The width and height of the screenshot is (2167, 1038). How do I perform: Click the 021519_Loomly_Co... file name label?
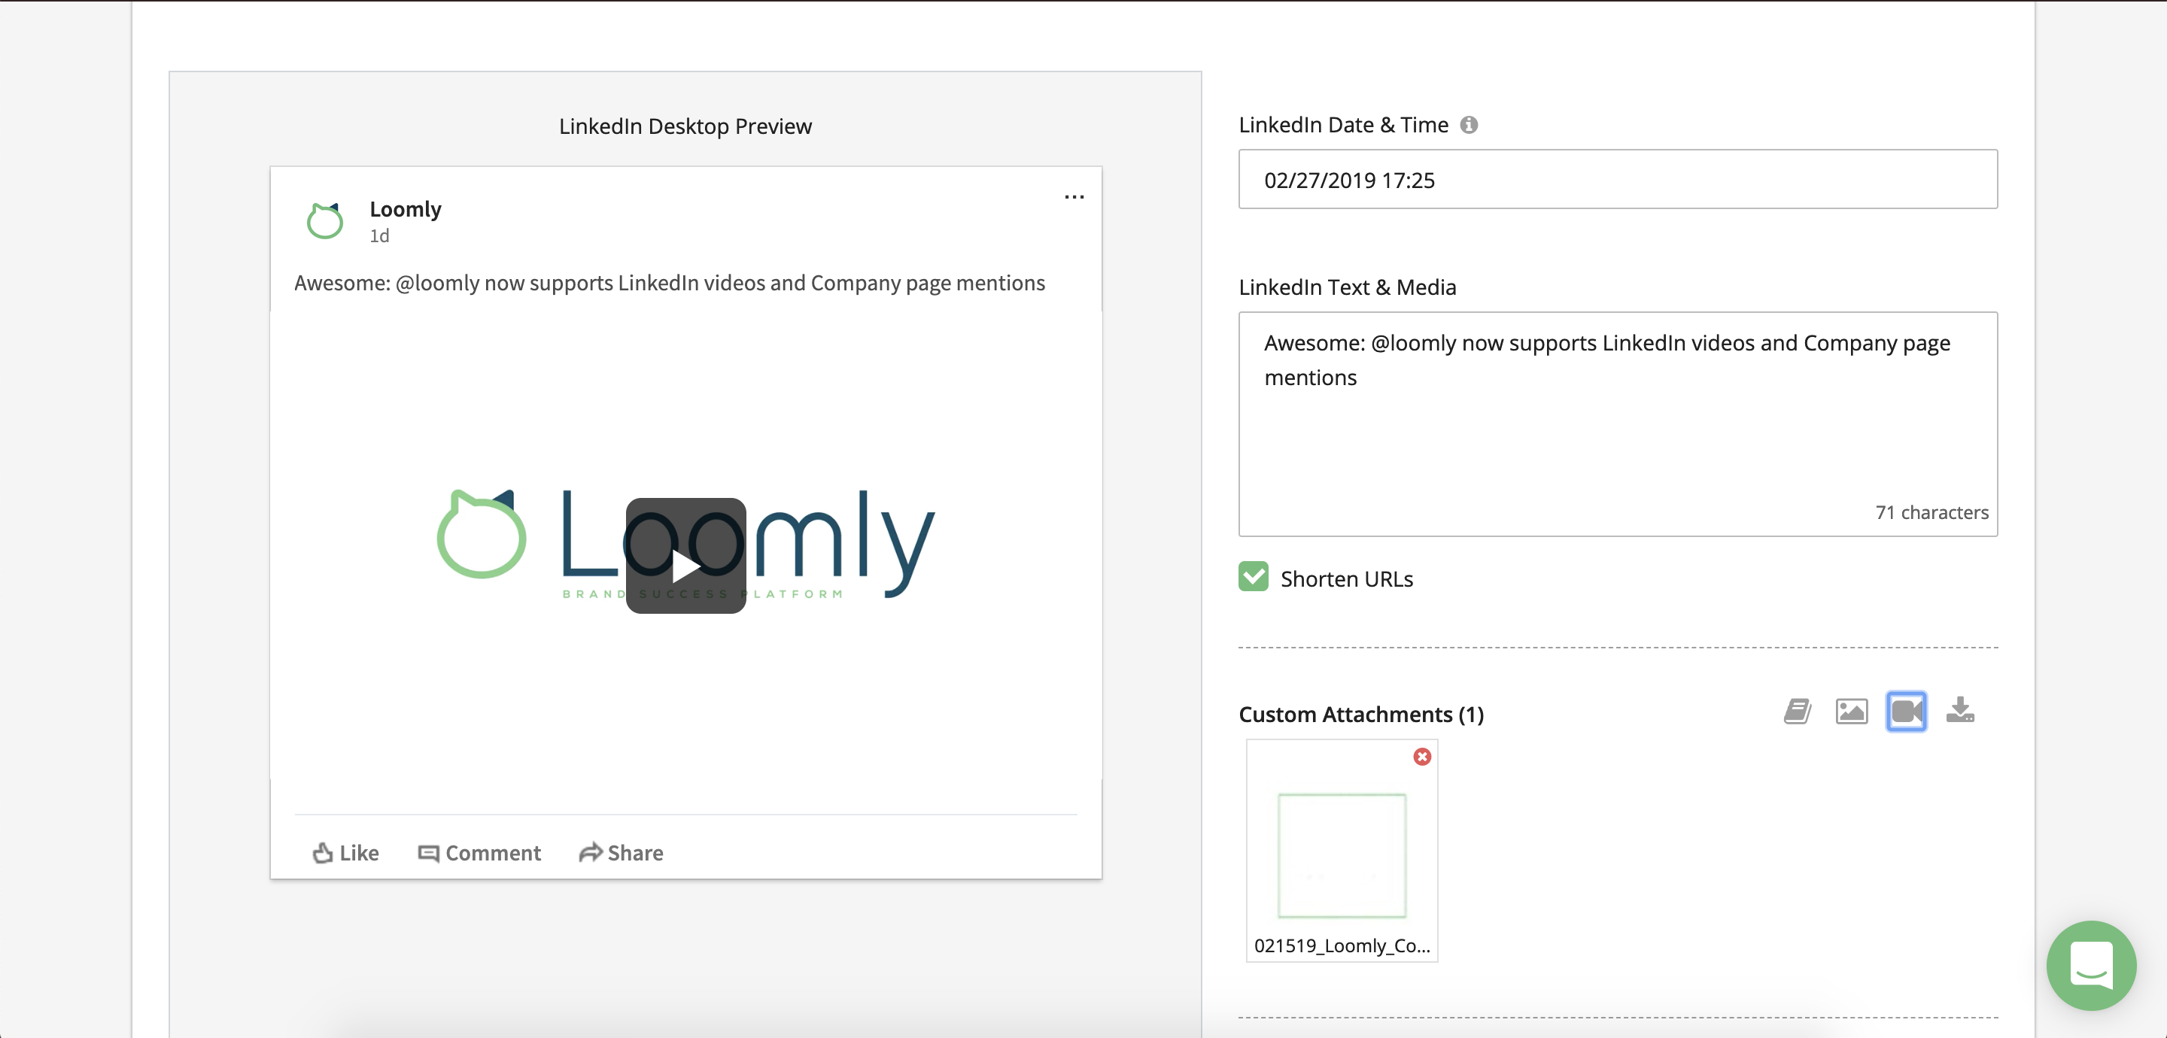pyautogui.click(x=1341, y=945)
